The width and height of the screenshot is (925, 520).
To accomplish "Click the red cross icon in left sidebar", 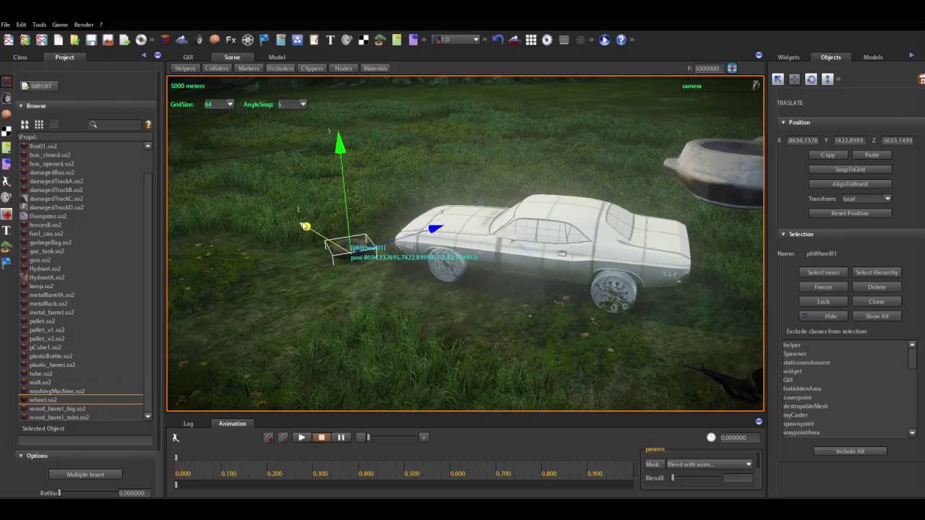I will coord(7,214).
